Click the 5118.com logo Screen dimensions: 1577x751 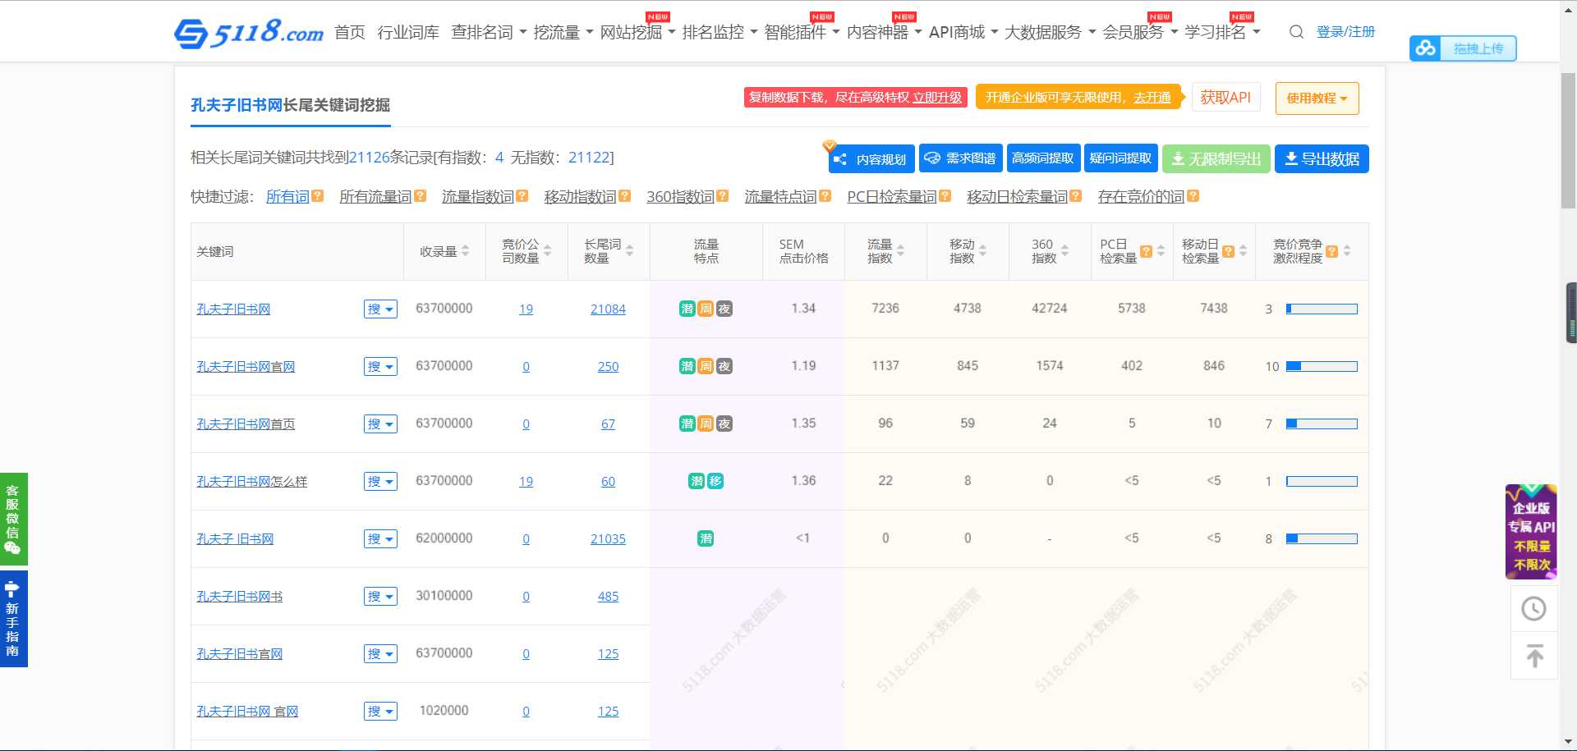click(x=248, y=33)
